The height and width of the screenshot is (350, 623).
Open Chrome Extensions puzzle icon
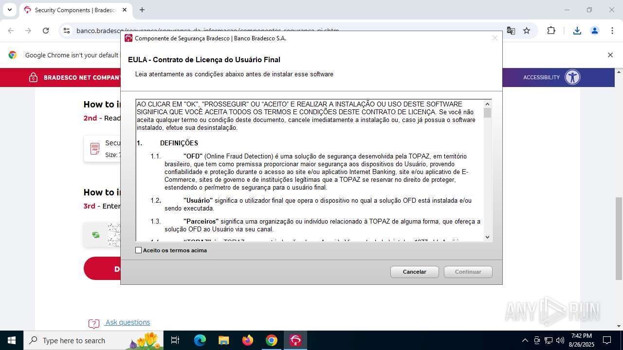(x=551, y=31)
